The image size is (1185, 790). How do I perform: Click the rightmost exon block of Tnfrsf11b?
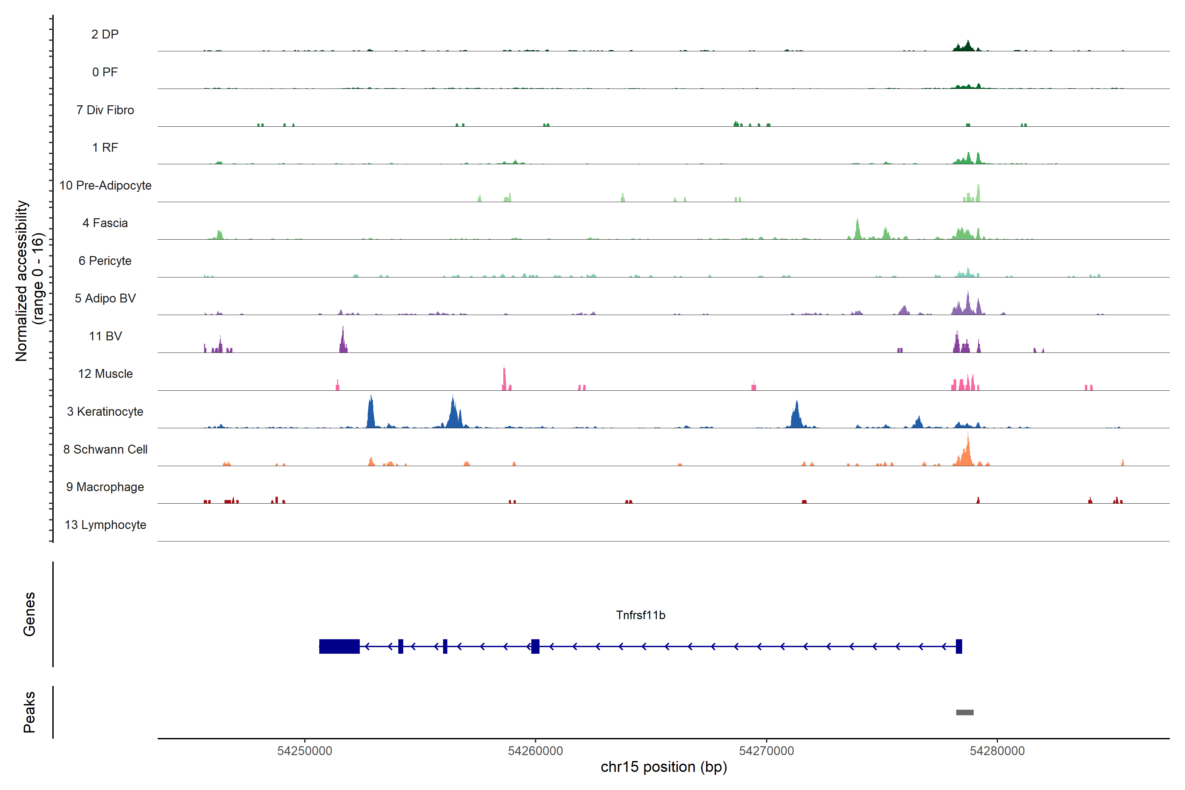coord(959,646)
